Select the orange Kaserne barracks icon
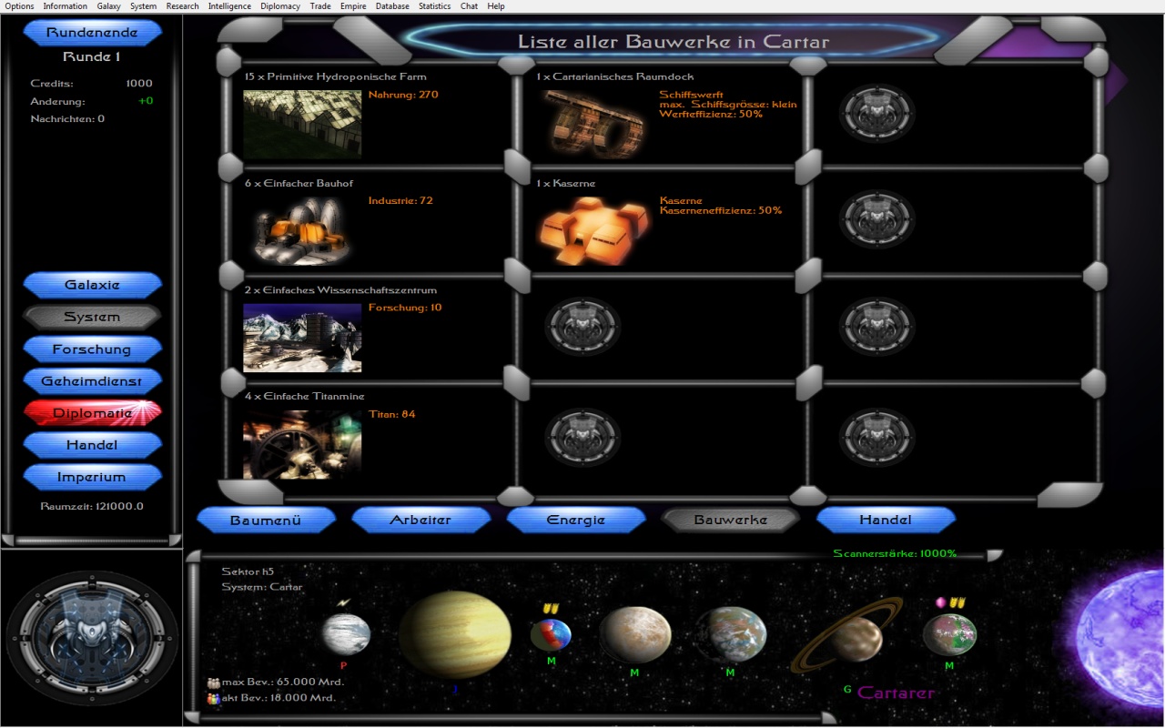Screen dimensions: 1165x728 point(594,230)
